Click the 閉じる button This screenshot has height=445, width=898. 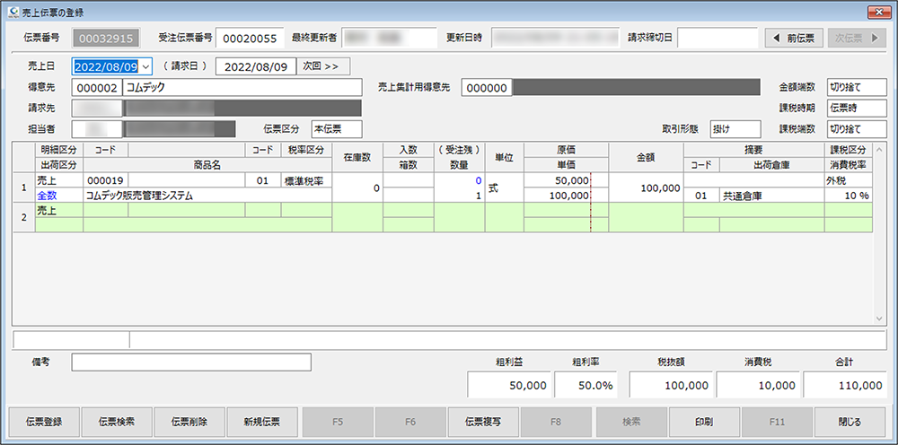coord(850,422)
